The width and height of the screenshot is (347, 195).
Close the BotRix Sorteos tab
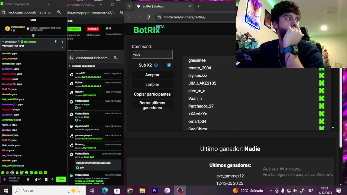coord(189,6)
